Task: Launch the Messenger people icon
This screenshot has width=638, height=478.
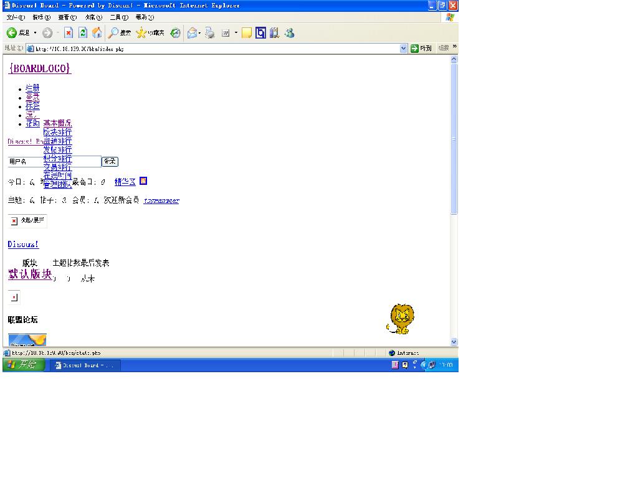Action: tap(289, 33)
